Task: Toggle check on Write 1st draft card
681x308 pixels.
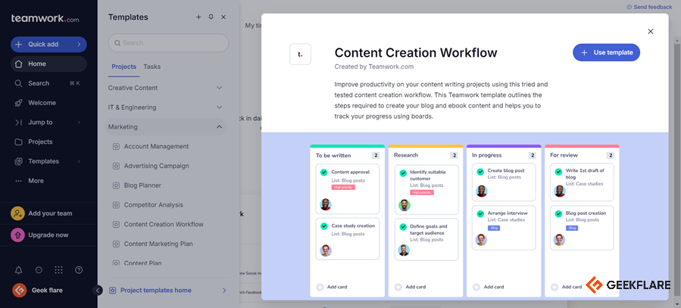Action: point(558,172)
